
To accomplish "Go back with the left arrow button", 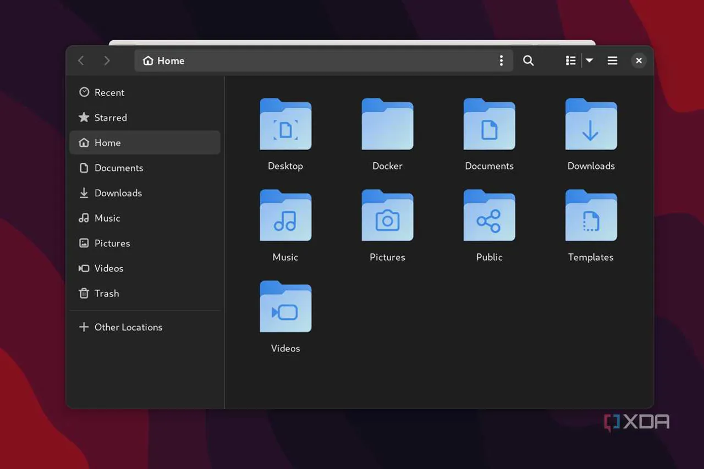I will [81, 60].
